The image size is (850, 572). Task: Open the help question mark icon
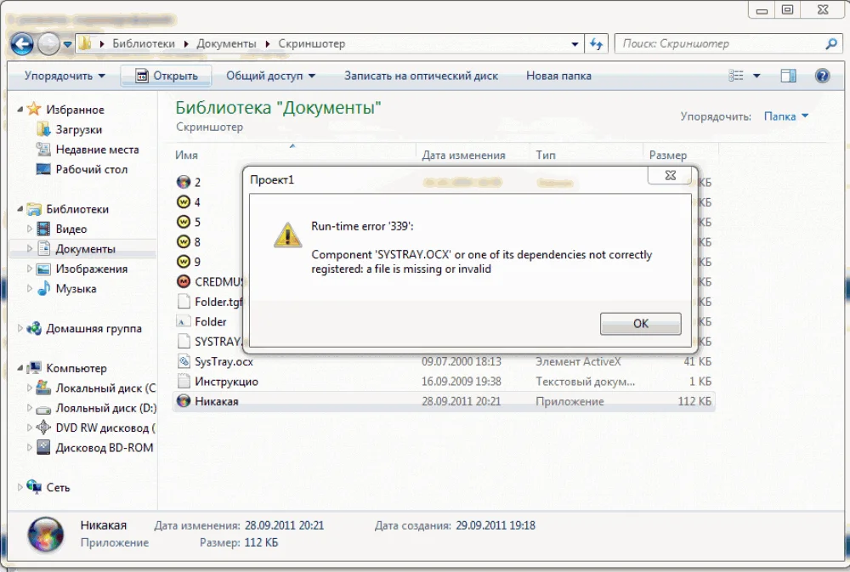[x=822, y=76]
